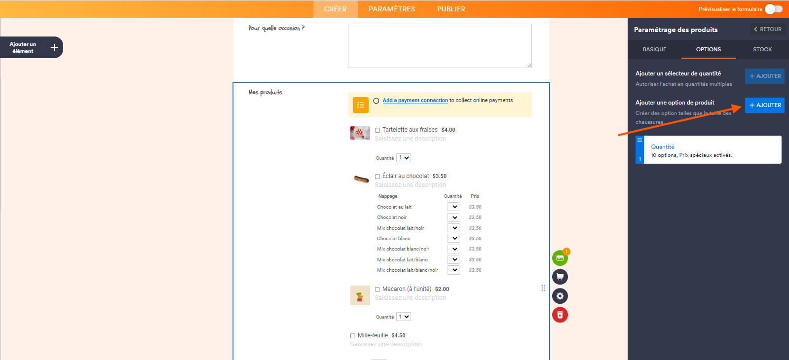
Task: Toggle Prévisualiser le formulaire switch
Action: [774, 9]
